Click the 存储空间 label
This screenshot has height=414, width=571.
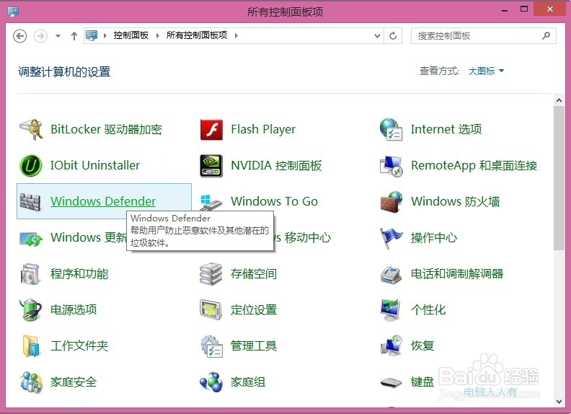(254, 273)
